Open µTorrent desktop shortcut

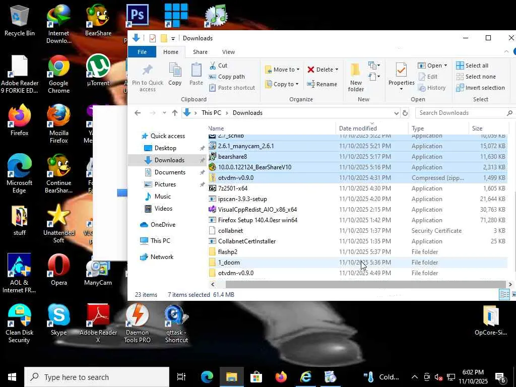pyautogui.click(x=98, y=70)
